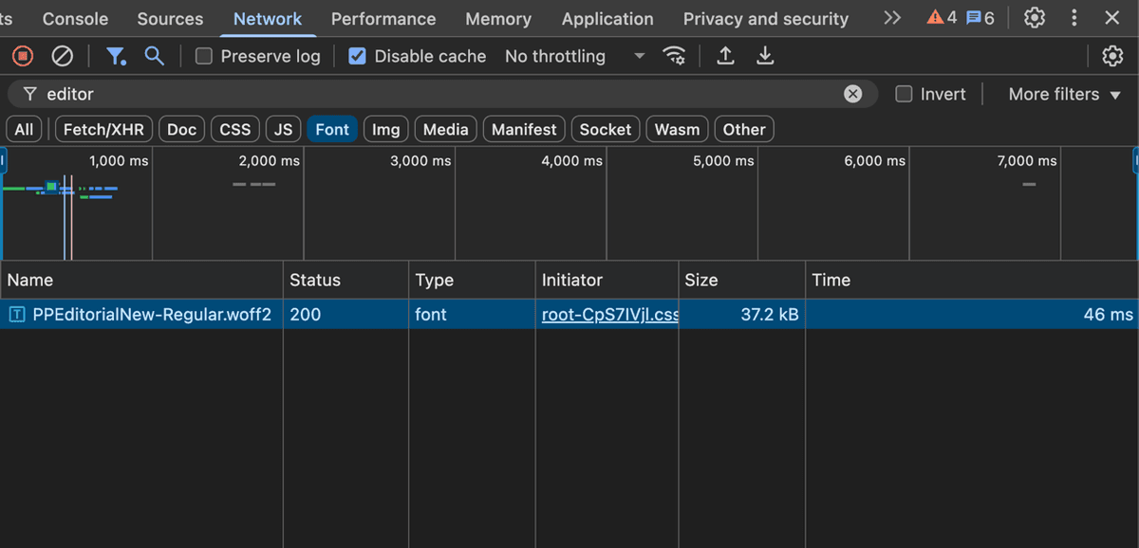Open root-CpS7IVjl.css initiator link
Image resolution: width=1139 pixels, height=548 pixels.
coord(610,314)
